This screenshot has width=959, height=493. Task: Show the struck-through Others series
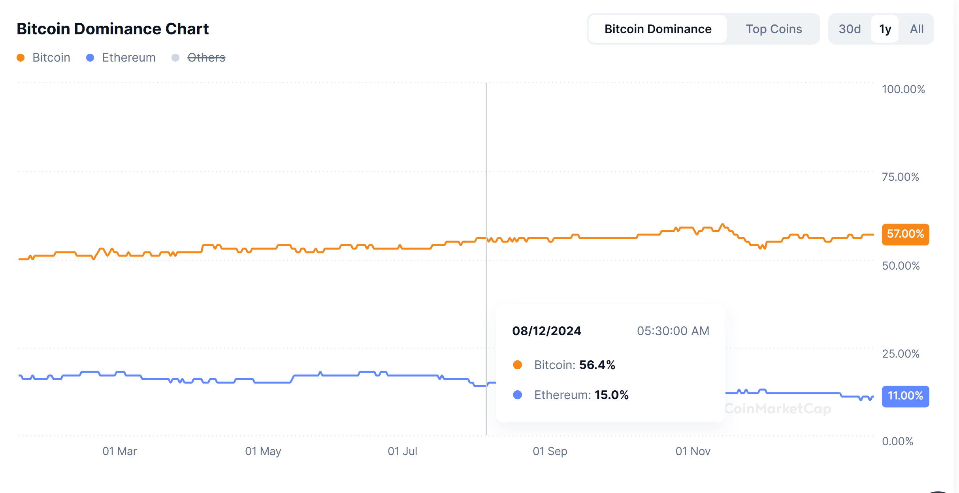(x=206, y=58)
